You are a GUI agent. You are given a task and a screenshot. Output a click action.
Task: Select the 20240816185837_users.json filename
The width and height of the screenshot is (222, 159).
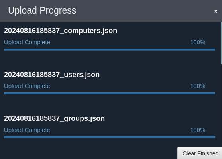pyautogui.click(x=52, y=75)
